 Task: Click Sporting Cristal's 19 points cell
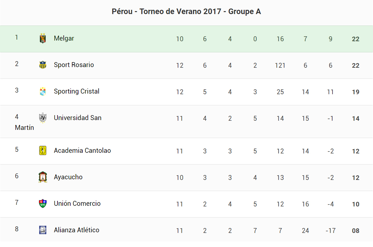[x=355, y=92]
